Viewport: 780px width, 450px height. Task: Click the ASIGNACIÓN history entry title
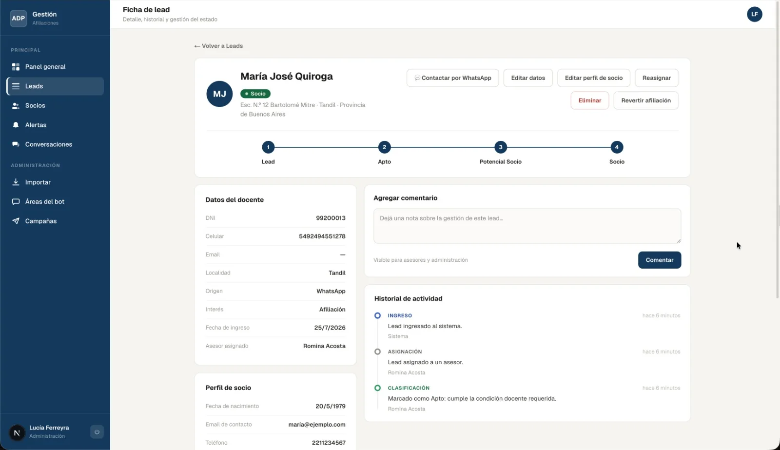coord(405,352)
